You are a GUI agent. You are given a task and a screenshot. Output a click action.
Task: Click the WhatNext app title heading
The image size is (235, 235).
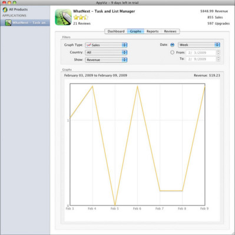click(x=104, y=11)
